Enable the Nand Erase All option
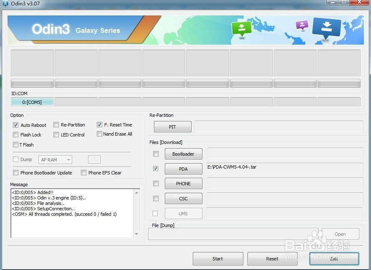371x270 pixels. [x=99, y=134]
